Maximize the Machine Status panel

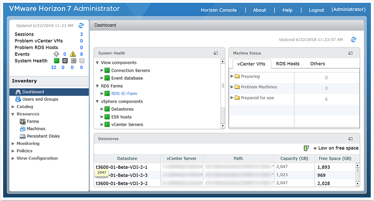[350, 53]
